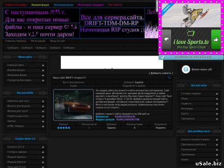Open Иконки для групп menu item
The width and height of the screenshot is (224, 168).
(17, 111)
